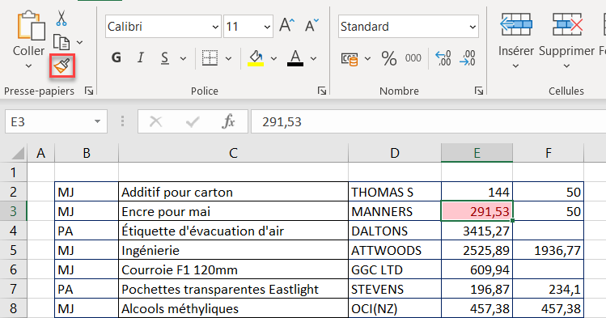
Task: Open the Nombre format dialog launcher
Action: click(479, 91)
